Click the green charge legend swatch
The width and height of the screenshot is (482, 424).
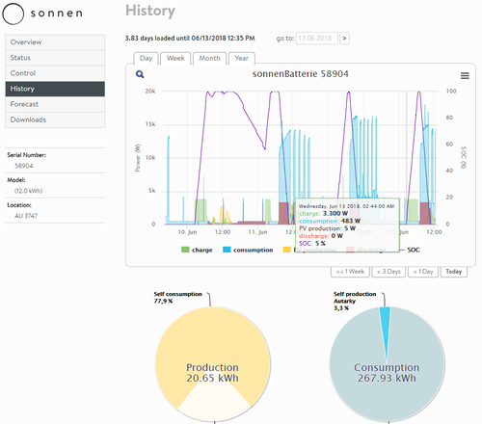click(x=185, y=250)
